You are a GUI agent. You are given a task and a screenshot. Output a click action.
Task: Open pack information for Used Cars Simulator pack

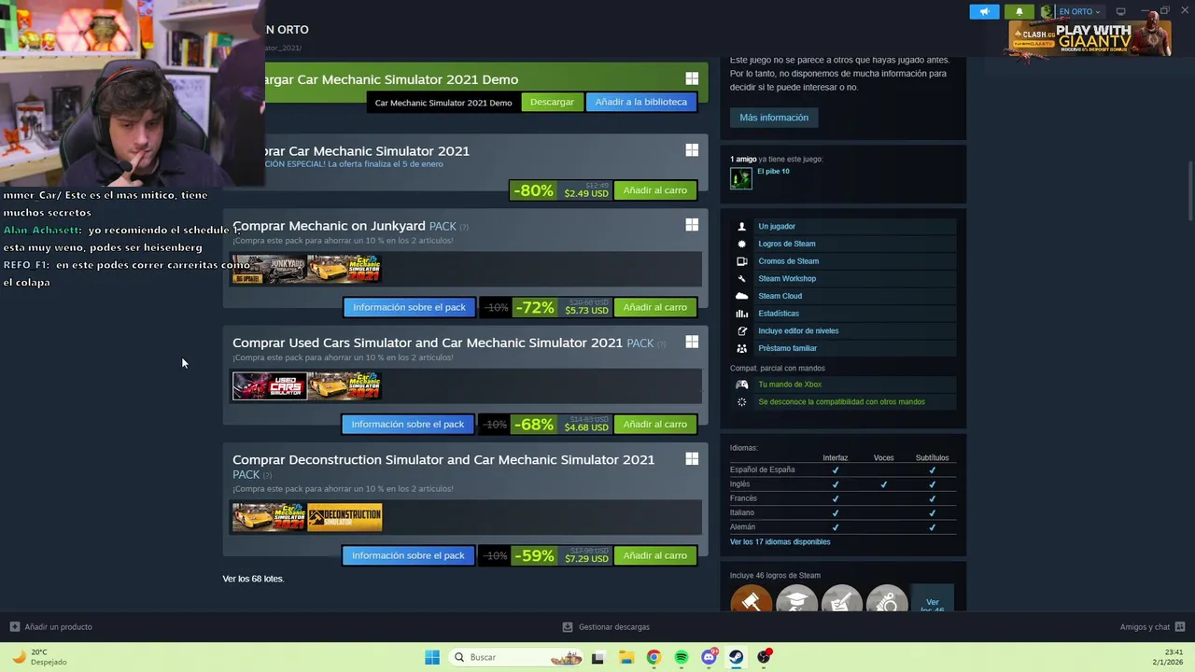coord(408,424)
